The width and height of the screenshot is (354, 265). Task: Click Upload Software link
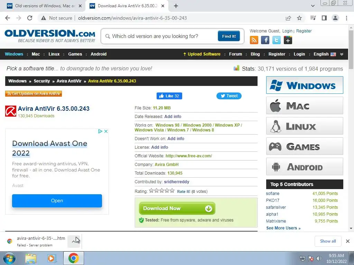(x=202, y=54)
